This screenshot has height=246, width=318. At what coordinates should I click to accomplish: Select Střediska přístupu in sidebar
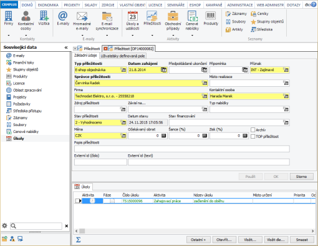point(24,111)
